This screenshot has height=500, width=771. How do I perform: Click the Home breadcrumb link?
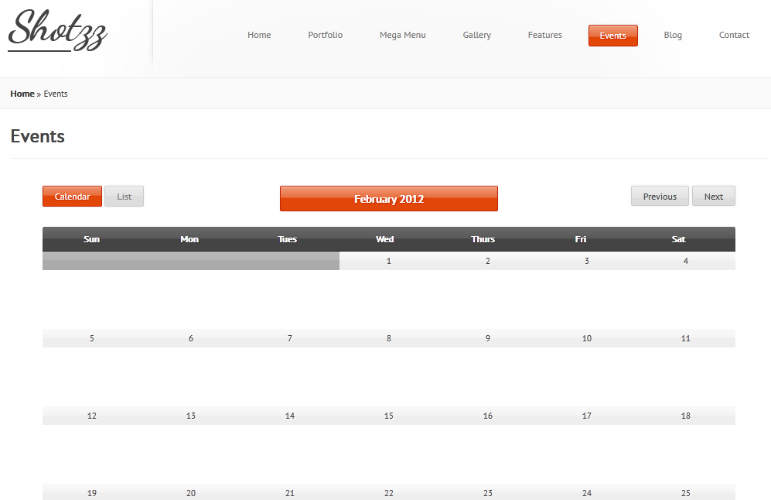point(22,94)
